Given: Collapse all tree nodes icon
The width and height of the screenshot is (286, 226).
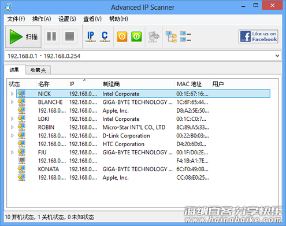Looking at the screenshot, I should coord(185,36).
